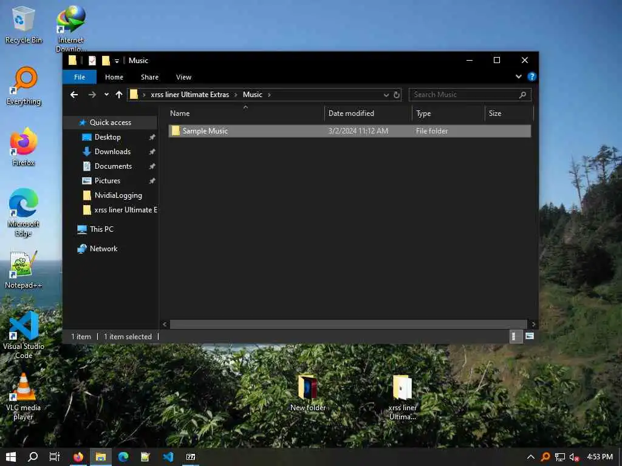
Task: Click the horizontal scrollbar left arrow
Action: pos(165,324)
